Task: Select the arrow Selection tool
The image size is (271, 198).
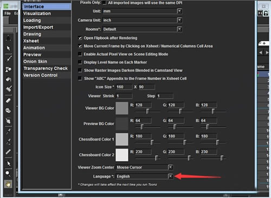Action: pos(8,48)
